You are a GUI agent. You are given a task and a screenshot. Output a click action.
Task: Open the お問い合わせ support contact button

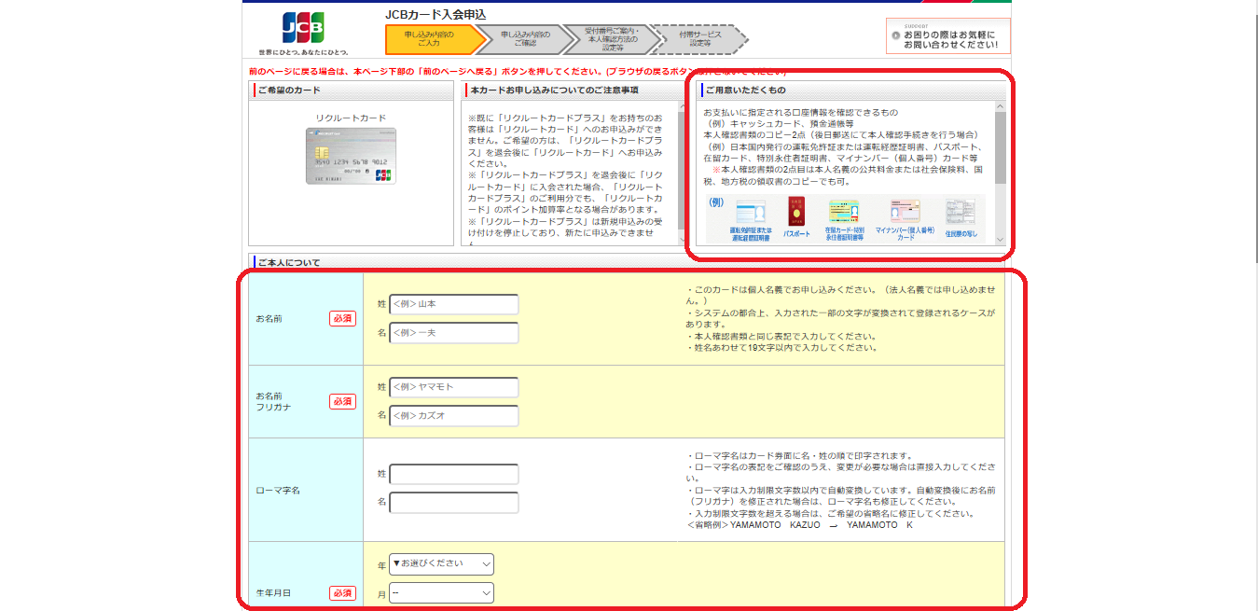coord(948,36)
